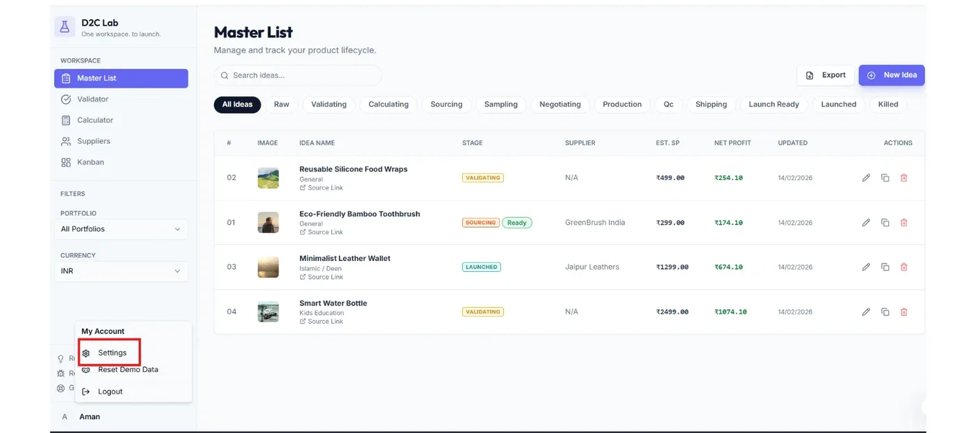Export the master list
The height and width of the screenshot is (433, 970).
(825, 75)
